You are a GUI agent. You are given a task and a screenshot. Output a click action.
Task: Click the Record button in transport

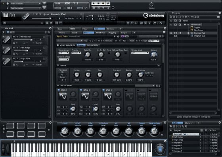103,3
